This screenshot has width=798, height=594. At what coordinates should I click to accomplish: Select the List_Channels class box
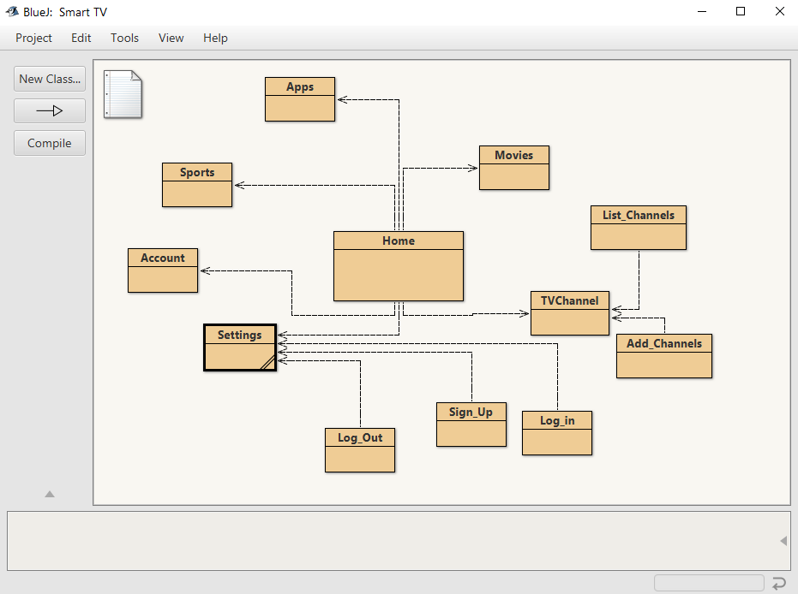639,228
